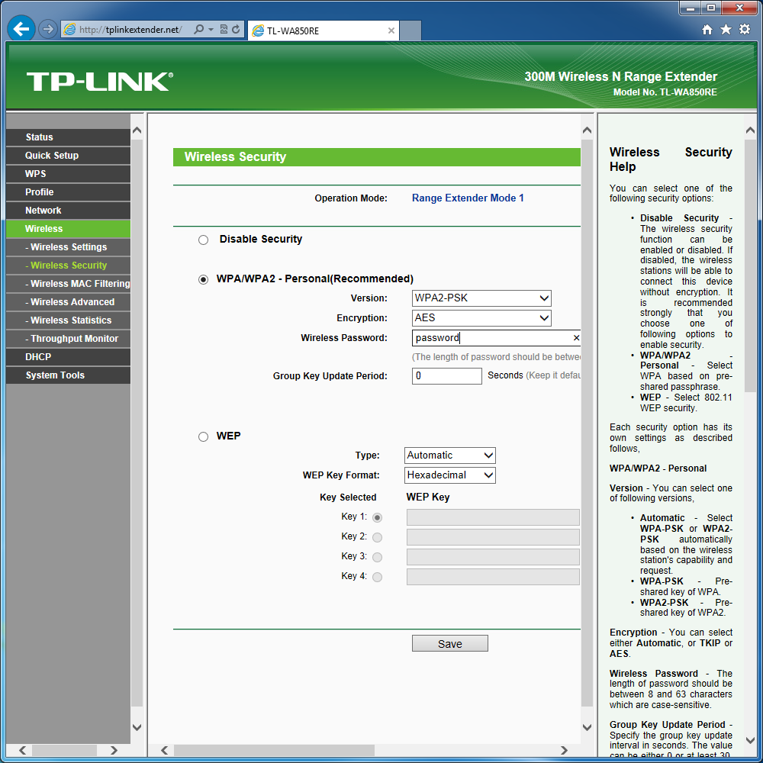Screen dimensions: 763x763
Task: Click the WEP Key 1 input field
Action: (493, 517)
